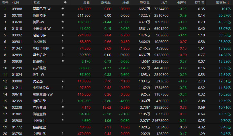This screenshot has width=233, height=136.
Task: Click the up-down arrow icon beside 比亚迪股份
Action: click(63, 87)
